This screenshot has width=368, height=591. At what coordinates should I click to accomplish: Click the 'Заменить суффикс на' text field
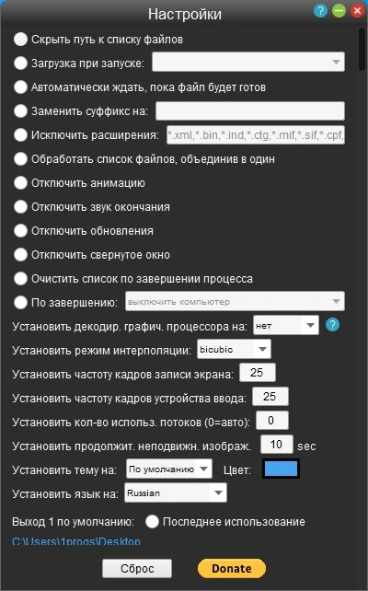(x=250, y=111)
